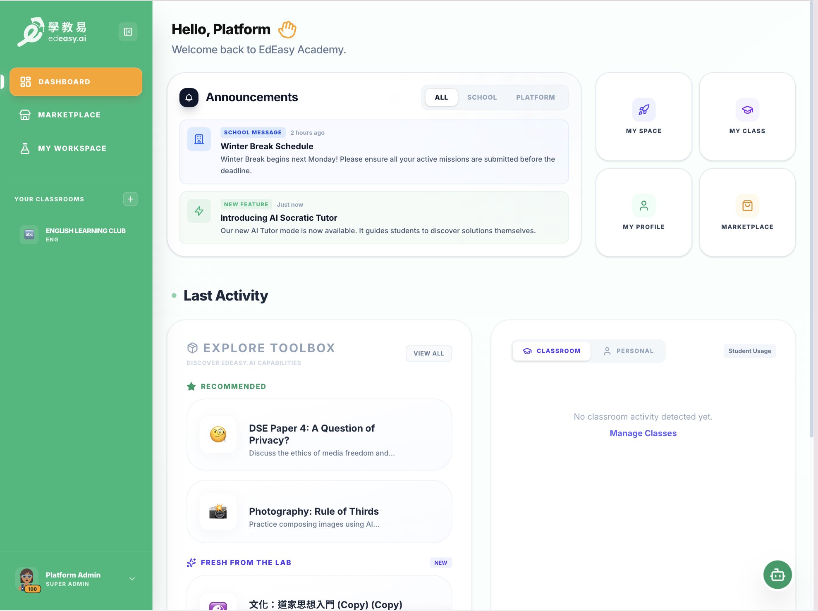The width and height of the screenshot is (818, 611).
Task: Go to Marketplace in the sidebar
Action: tap(69, 115)
